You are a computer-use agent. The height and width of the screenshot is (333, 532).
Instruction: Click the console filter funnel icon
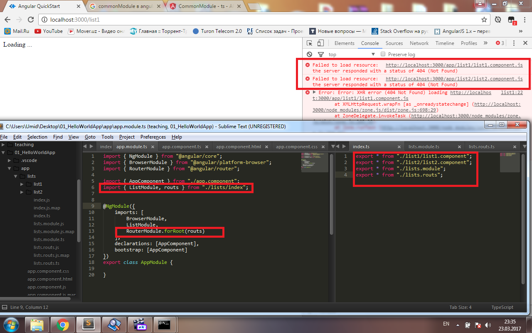coord(320,55)
